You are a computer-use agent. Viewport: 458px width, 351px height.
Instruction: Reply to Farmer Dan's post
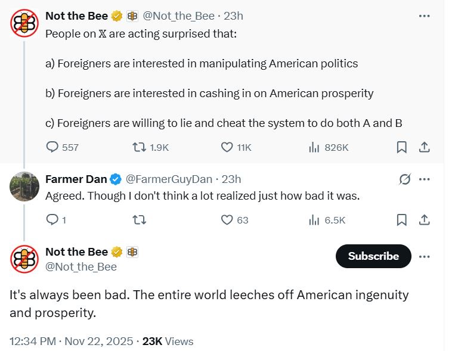click(x=53, y=220)
